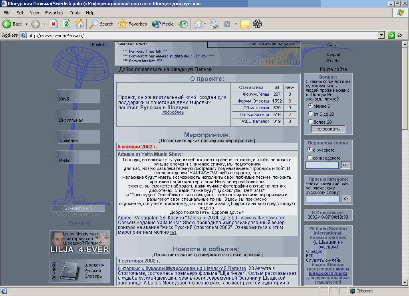409x296 pixels.
Task: Refresh the current page
Action: (66, 24)
